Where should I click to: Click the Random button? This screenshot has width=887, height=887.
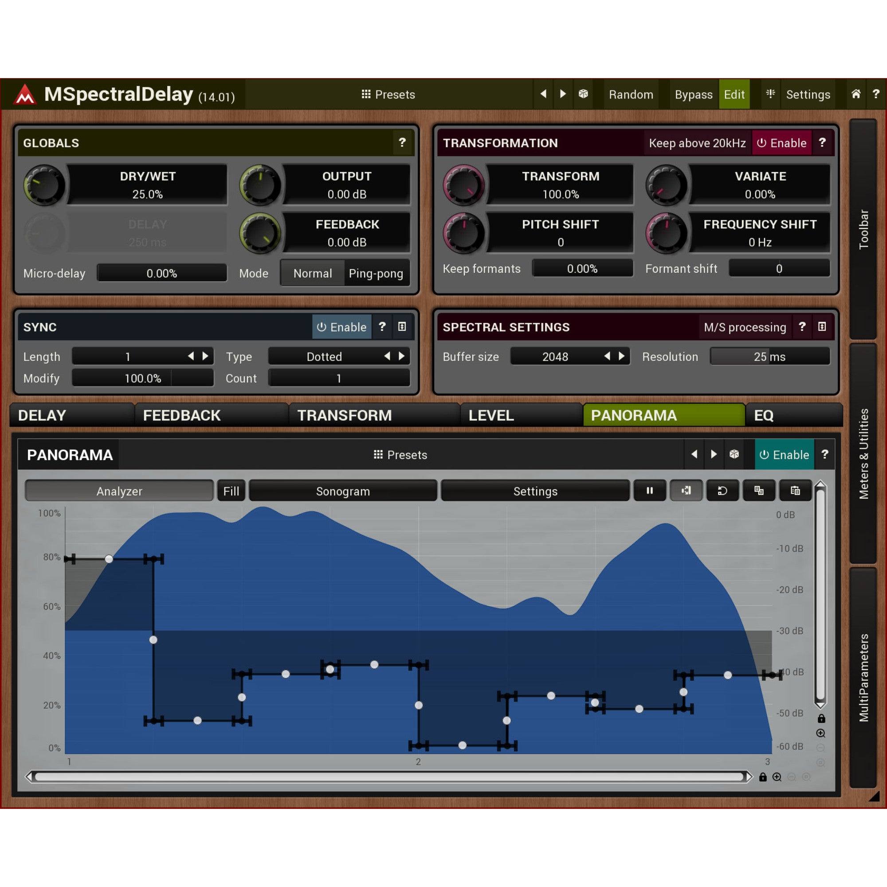(631, 94)
